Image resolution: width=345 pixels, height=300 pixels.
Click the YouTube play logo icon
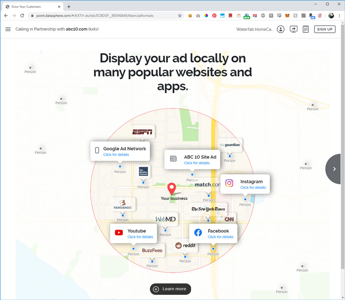[x=119, y=233]
